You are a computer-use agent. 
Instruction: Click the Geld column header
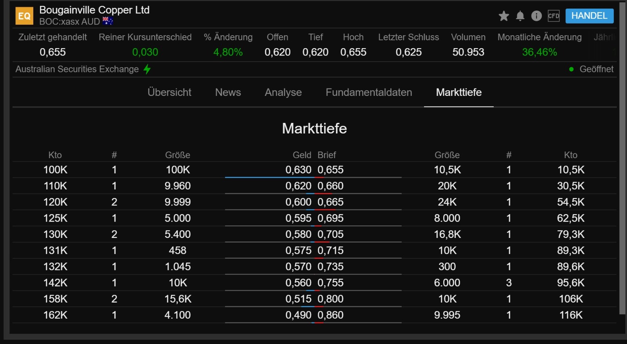[x=302, y=155]
